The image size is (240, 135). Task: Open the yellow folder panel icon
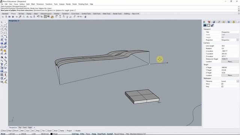[224, 22]
